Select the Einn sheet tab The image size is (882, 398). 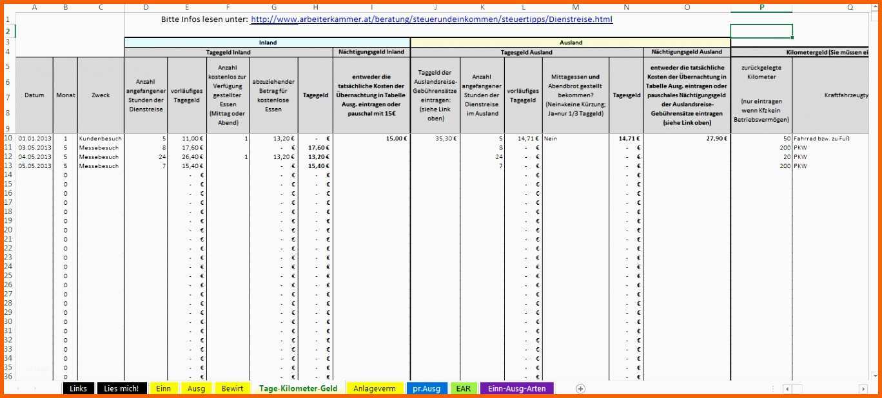[x=163, y=388]
